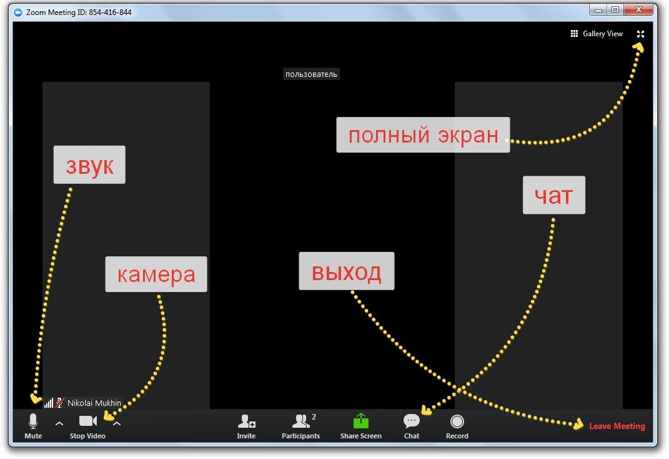Viewport: 669px width, 459px height.
Task: Open the Chat bubble icon
Action: coord(412,421)
